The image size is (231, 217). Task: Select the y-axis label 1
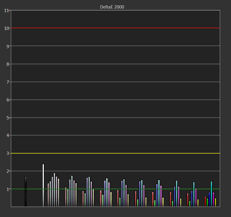8,189
